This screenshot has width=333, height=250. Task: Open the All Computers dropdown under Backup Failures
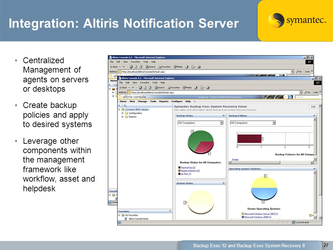coord(274,123)
